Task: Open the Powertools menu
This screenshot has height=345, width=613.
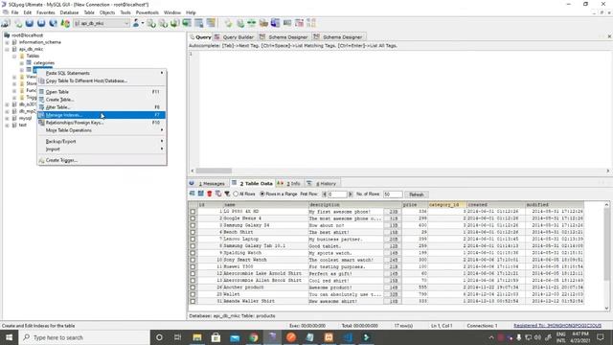Action: [x=147, y=12]
